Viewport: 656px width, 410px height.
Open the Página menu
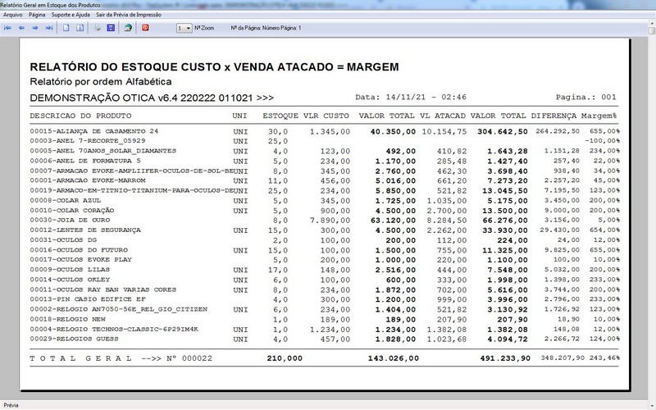coord(37,15)
